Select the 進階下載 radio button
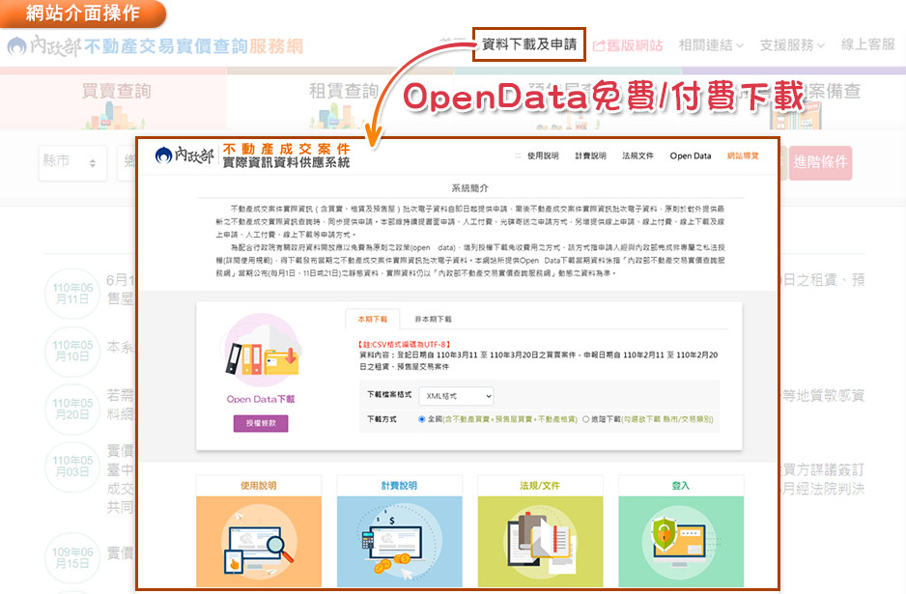 pyautogui.click(x=586, y=419)
